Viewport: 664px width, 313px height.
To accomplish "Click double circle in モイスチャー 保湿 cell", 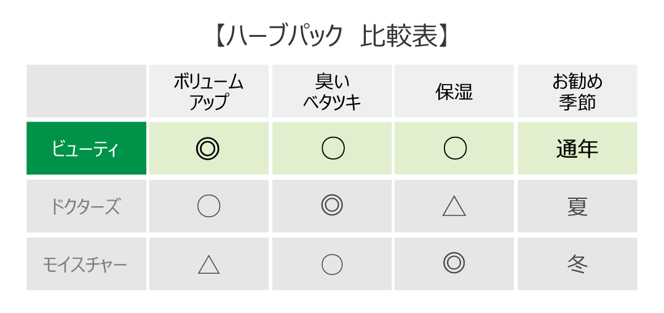I will pyautogui.click(x=454, y=263).
